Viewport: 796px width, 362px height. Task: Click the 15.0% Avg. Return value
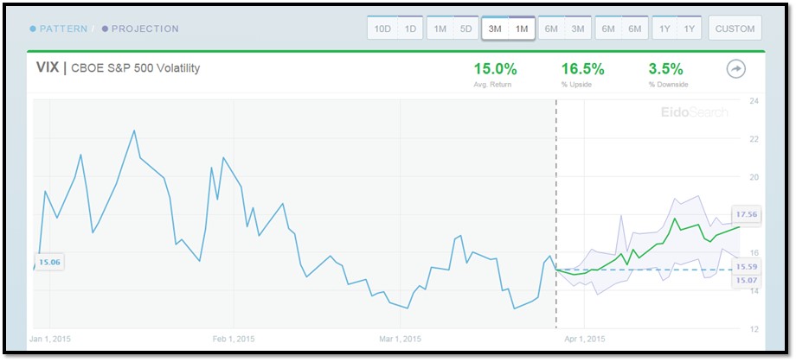pyautogui.click(x=496, y=69)
